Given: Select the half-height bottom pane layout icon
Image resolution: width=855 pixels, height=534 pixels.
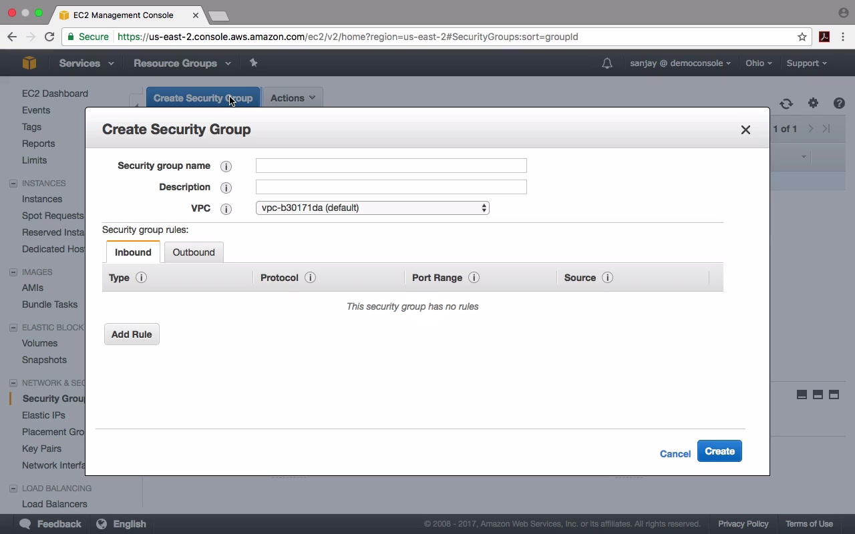Looking at the screenshot, I should click(818, 394).
